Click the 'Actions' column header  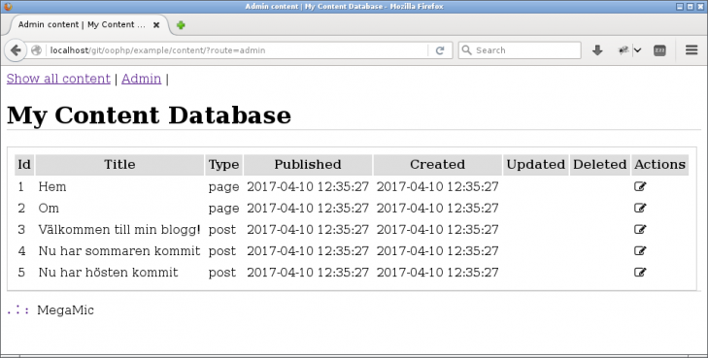(x=660, y=165)
